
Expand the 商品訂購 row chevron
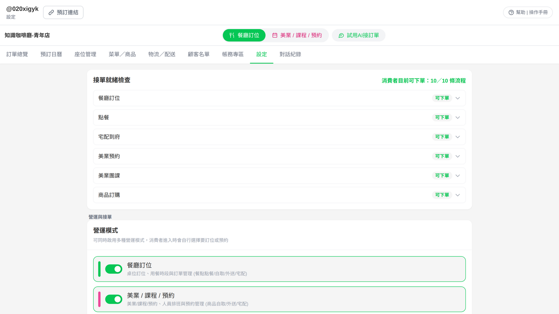pyautogui.click(x=458, y=195)
